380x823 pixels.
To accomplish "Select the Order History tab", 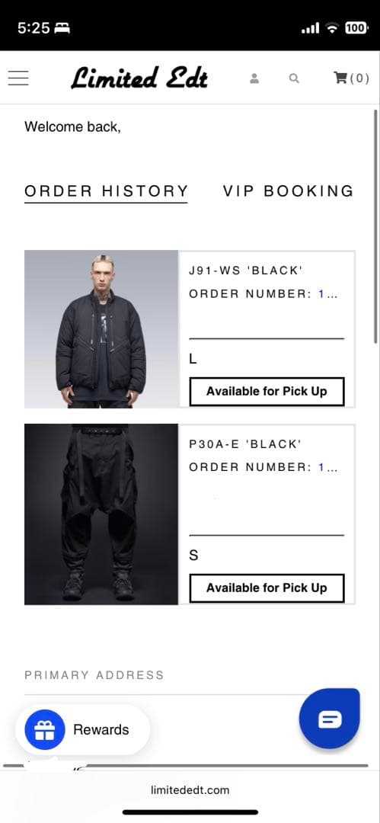I will pos(106,191).
